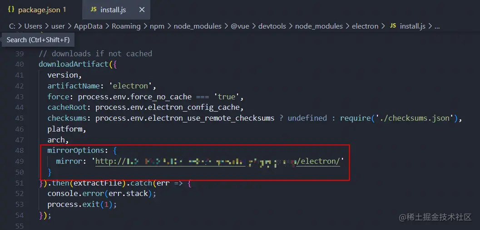Image resolution: width=480 pixels, height=230 pixels.
Task: Open the install.js breadcrumb segment
Action: point(413,26)
